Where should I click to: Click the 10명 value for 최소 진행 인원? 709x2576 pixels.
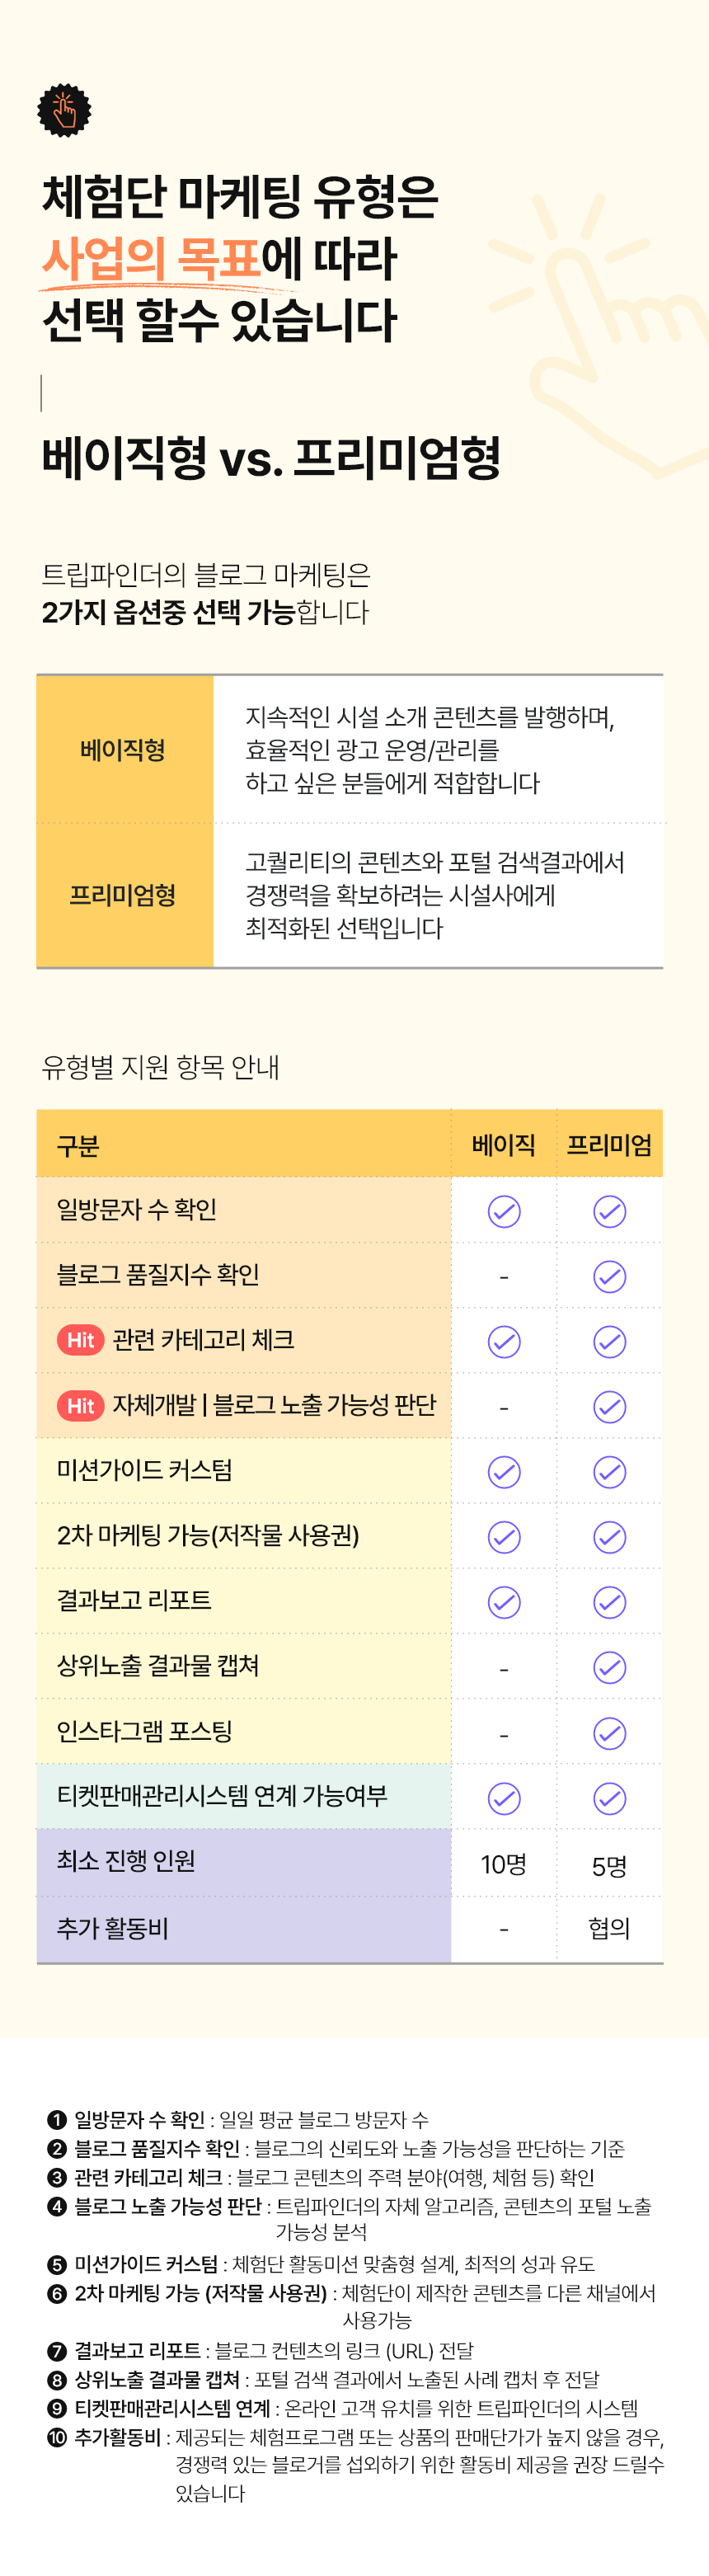point(504,1864)
